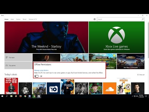
Task: Click the taskbar search icon
Action: (7, 96)
